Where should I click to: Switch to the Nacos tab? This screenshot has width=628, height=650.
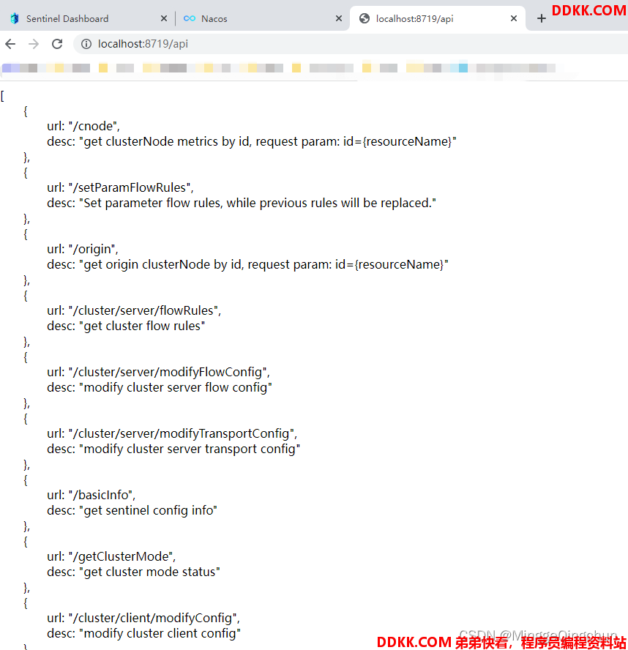pyautogui.click(x=261, y=18)
